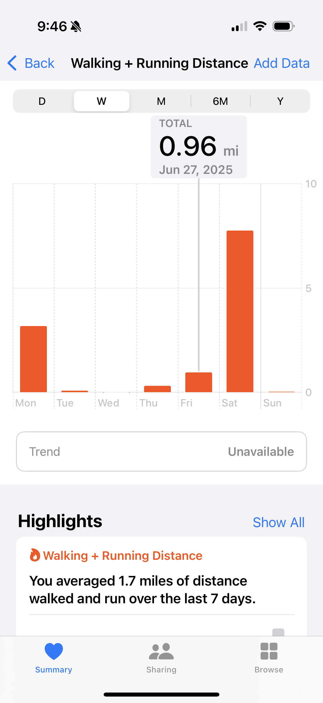The image size is (323, 703).
Task: Select the 6M range segment
Action: [x=220, y=101]
